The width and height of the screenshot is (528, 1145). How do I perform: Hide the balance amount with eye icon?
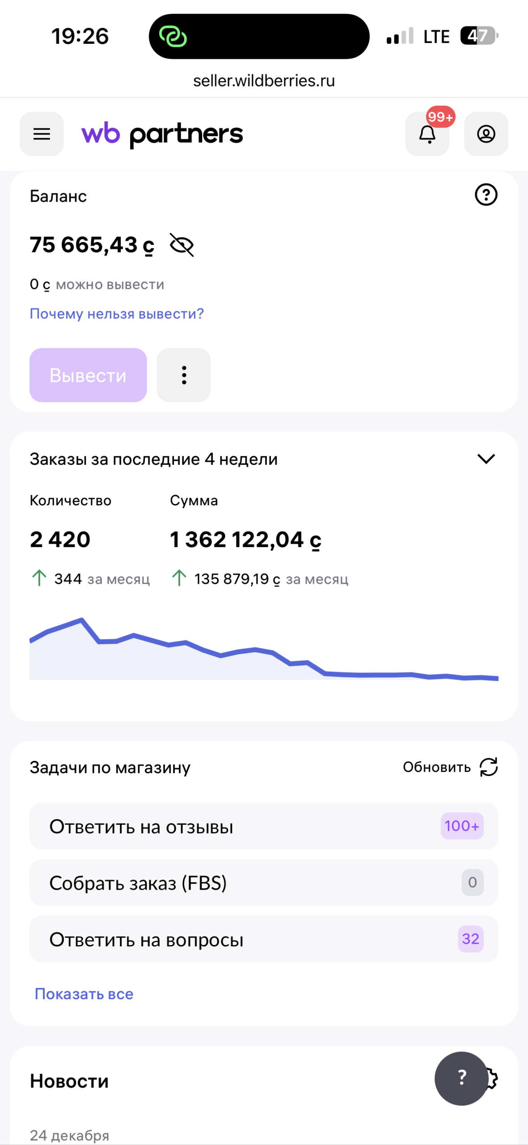pyautogui.click(x=182, y=245)
